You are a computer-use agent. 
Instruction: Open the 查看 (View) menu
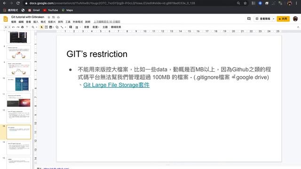click(28, 22)
